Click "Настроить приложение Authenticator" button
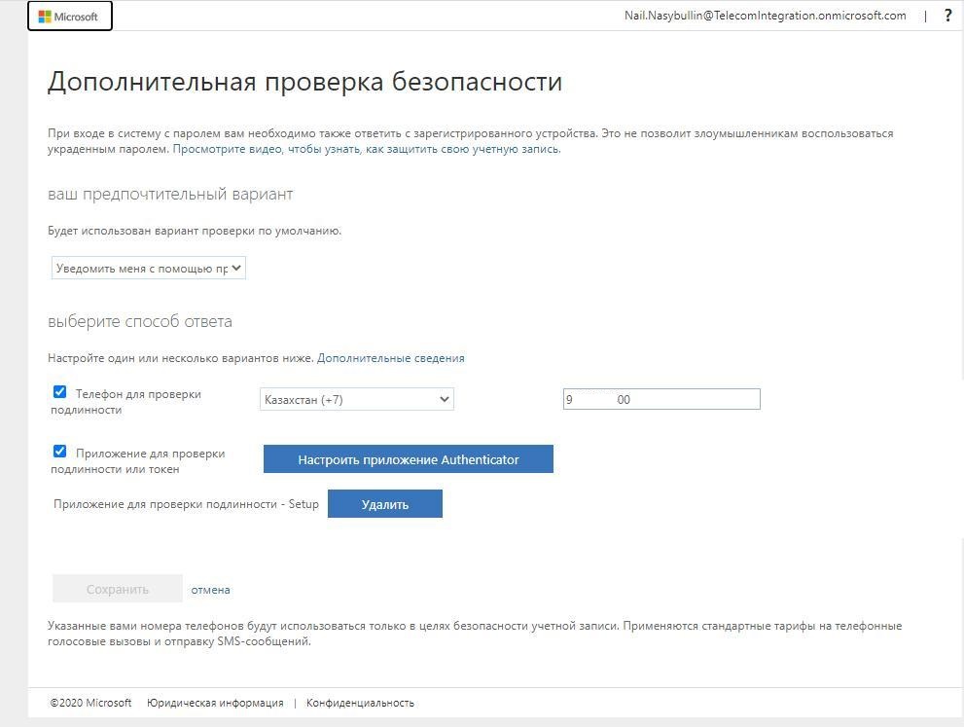Viewport: 964px width, 727px height. 409,459
